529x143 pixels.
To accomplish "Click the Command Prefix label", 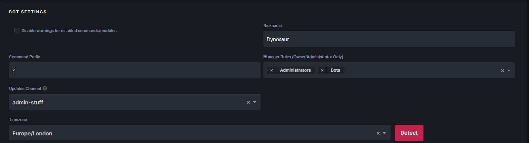I will coord(24,57).
